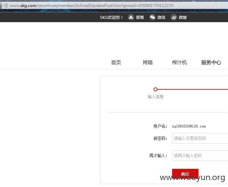Image resolution: width=228 pixels, height=187 pixels.
Task: Click SKG欢迎您 welcome text
Action: click(x=112, y=18)
